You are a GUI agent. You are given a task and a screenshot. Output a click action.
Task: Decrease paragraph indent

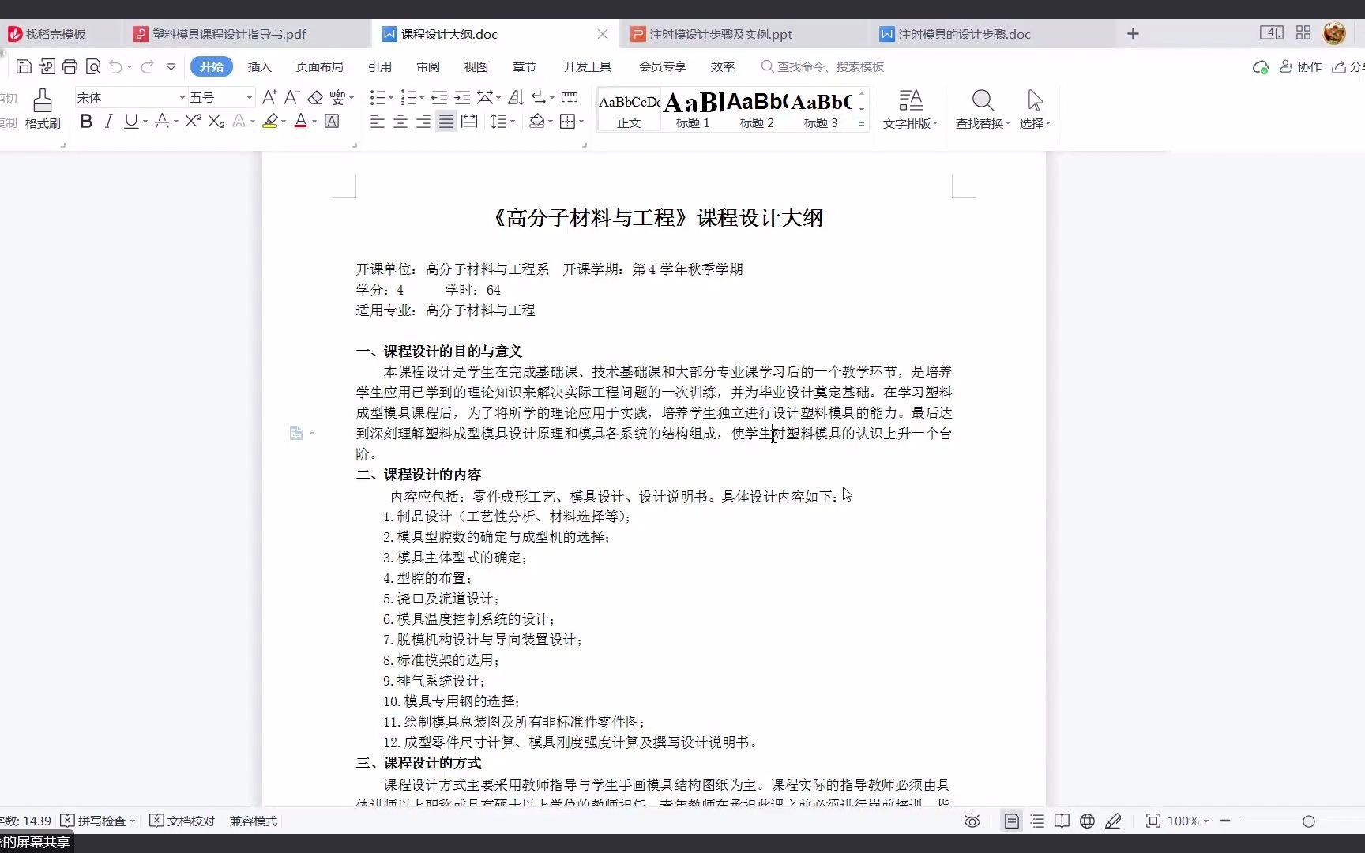coord(439,97)
